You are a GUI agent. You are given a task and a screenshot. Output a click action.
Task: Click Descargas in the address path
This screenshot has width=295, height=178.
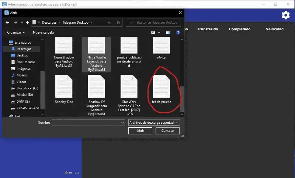(49, 23)
